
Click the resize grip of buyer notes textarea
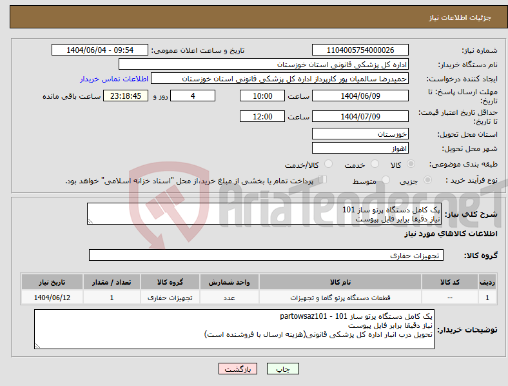coord(37,346)
